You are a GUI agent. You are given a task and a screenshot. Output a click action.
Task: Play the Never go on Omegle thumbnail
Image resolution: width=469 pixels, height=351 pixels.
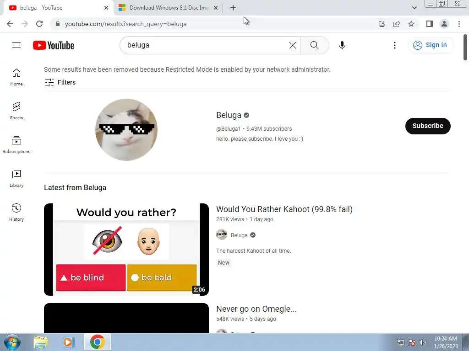click(x=126, y=318)
